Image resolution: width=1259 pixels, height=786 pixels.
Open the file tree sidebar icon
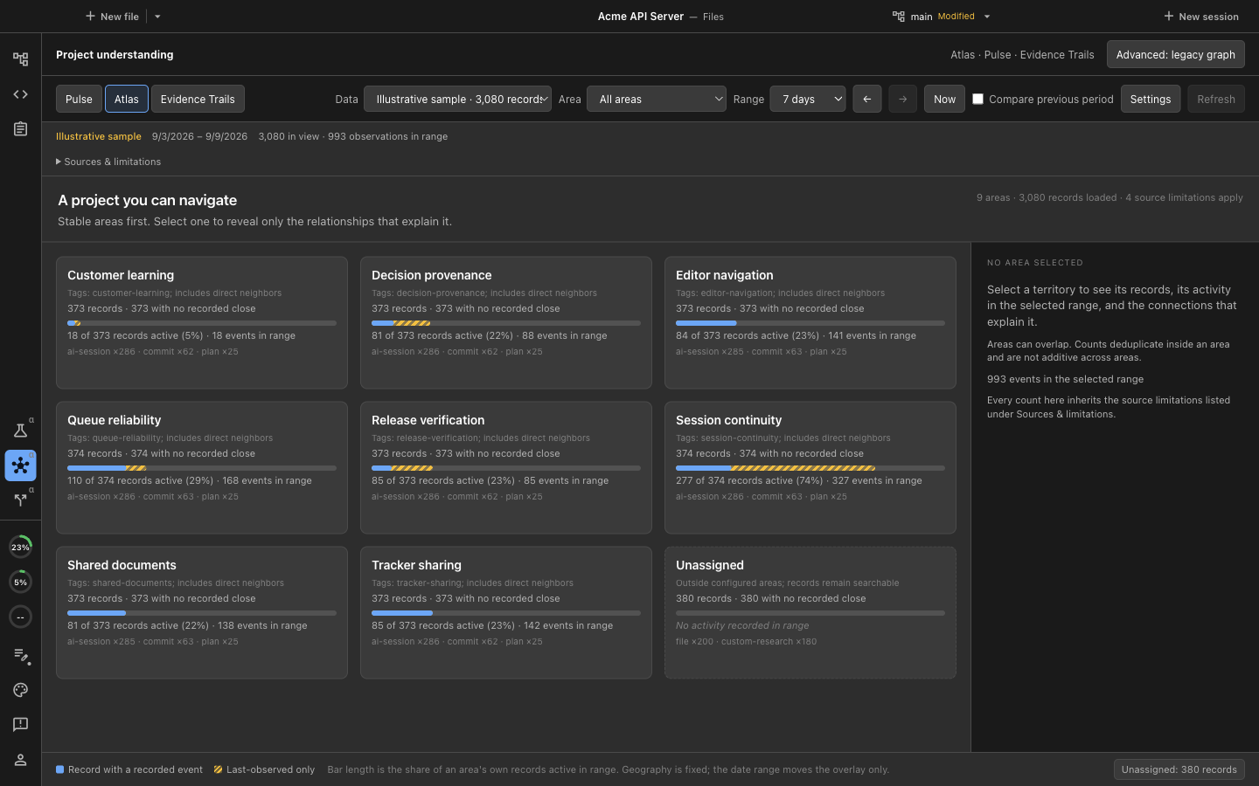click(x=20, y=59)
